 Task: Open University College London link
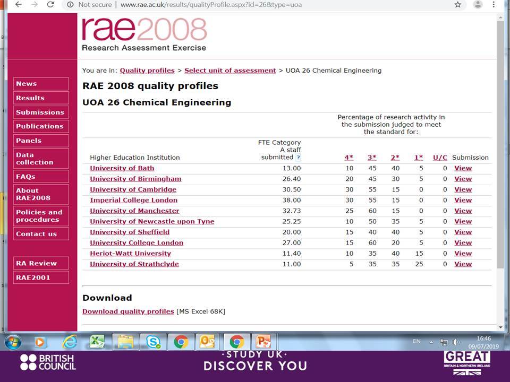pos(137,243)
